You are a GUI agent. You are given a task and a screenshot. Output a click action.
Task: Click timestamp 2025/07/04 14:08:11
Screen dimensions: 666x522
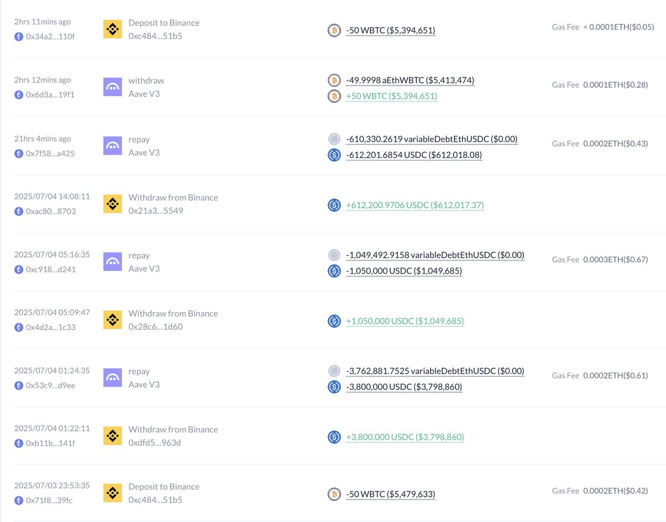point(52,197)
